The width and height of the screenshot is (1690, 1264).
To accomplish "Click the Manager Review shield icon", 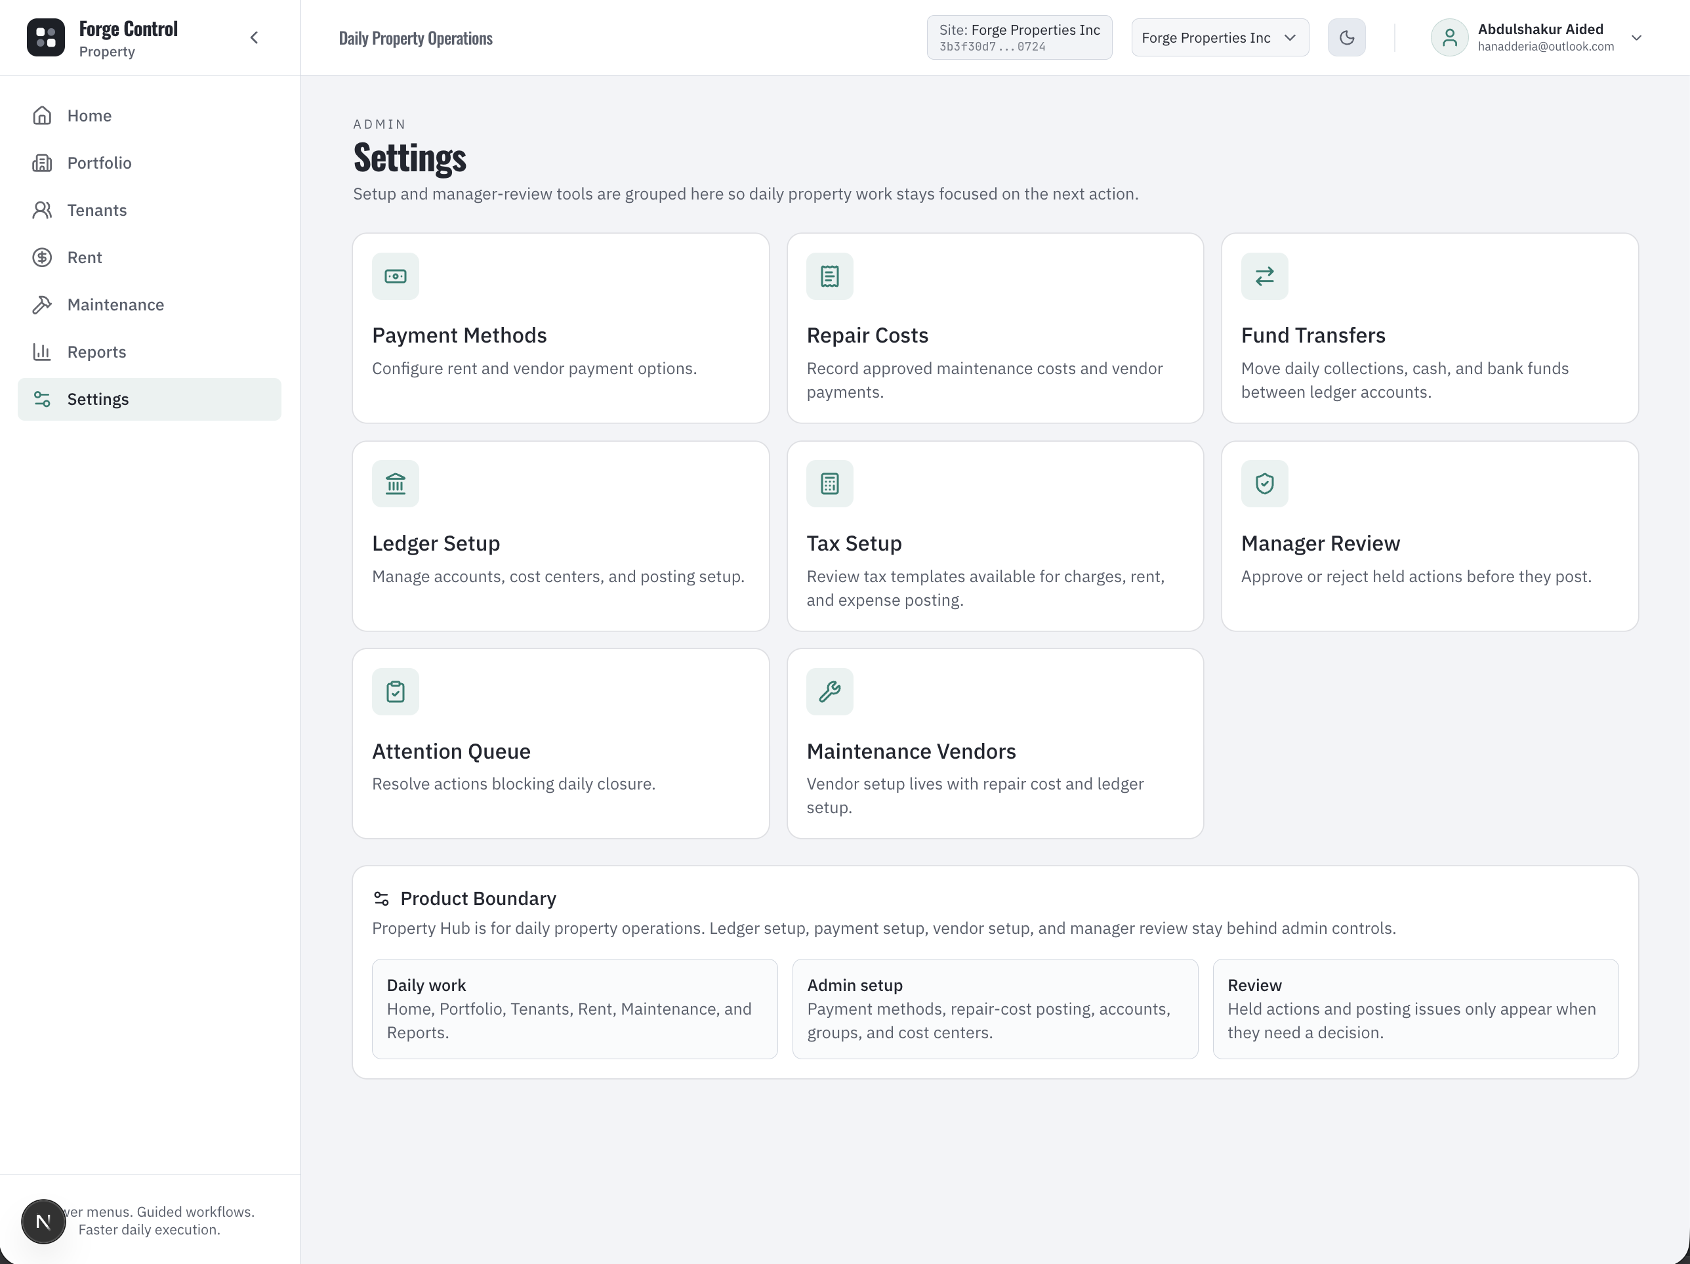I will point(1264,484).
